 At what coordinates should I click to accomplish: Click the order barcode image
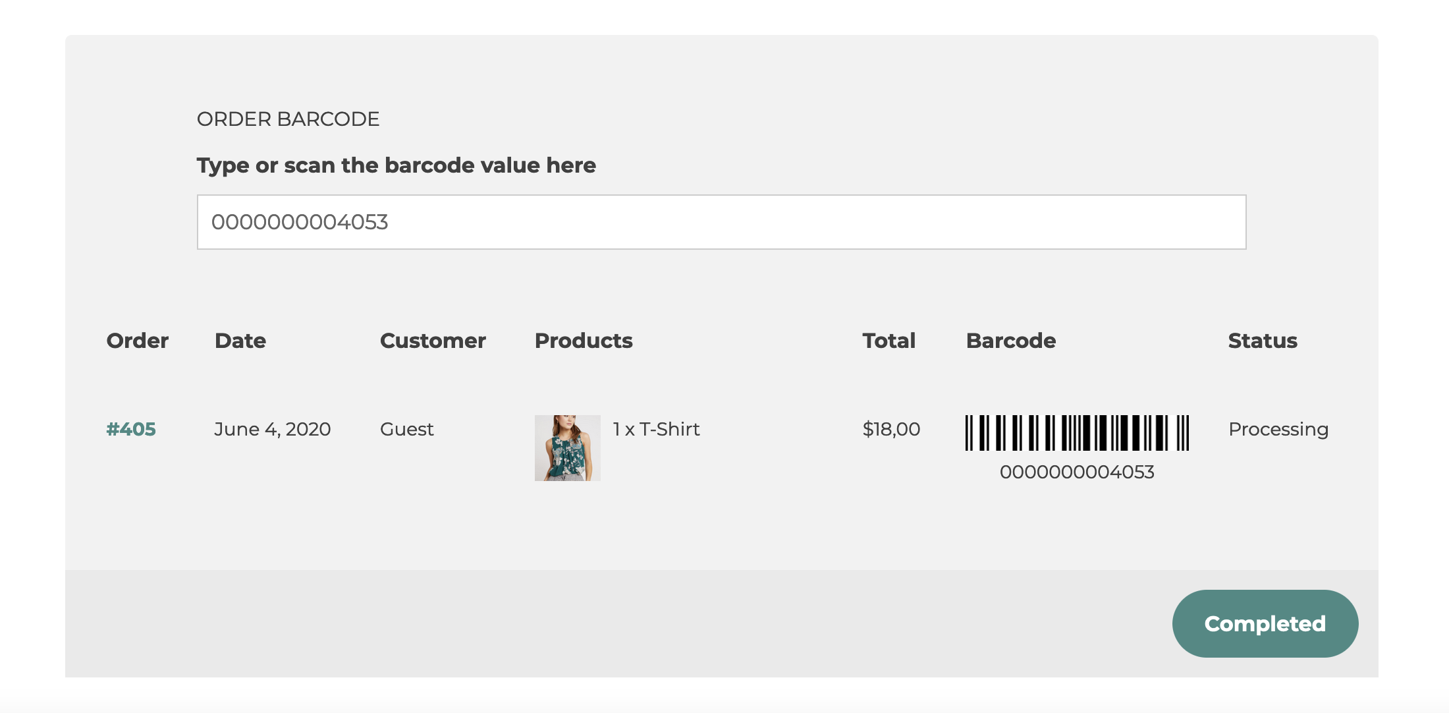[x=1077, y=433]
